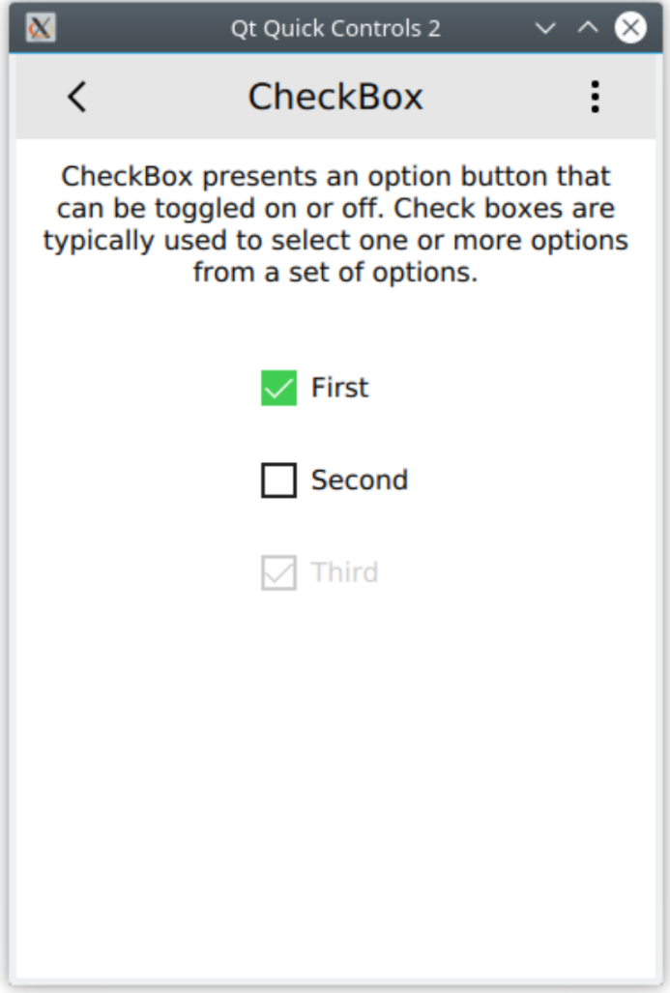Click the "Second" option label

359,481
